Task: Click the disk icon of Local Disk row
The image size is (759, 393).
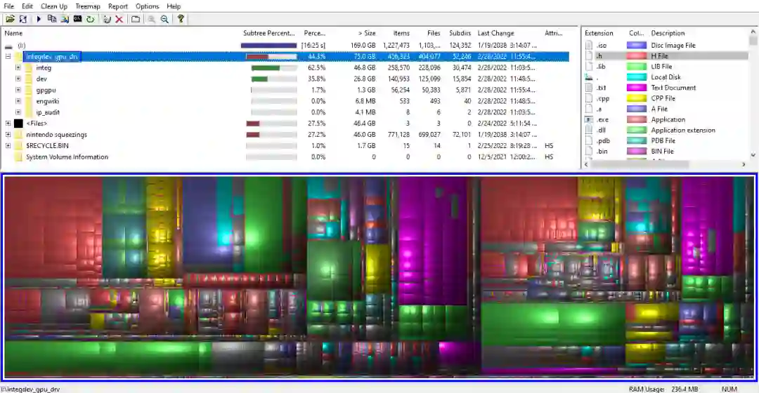Action: click(x=589, y=77)
